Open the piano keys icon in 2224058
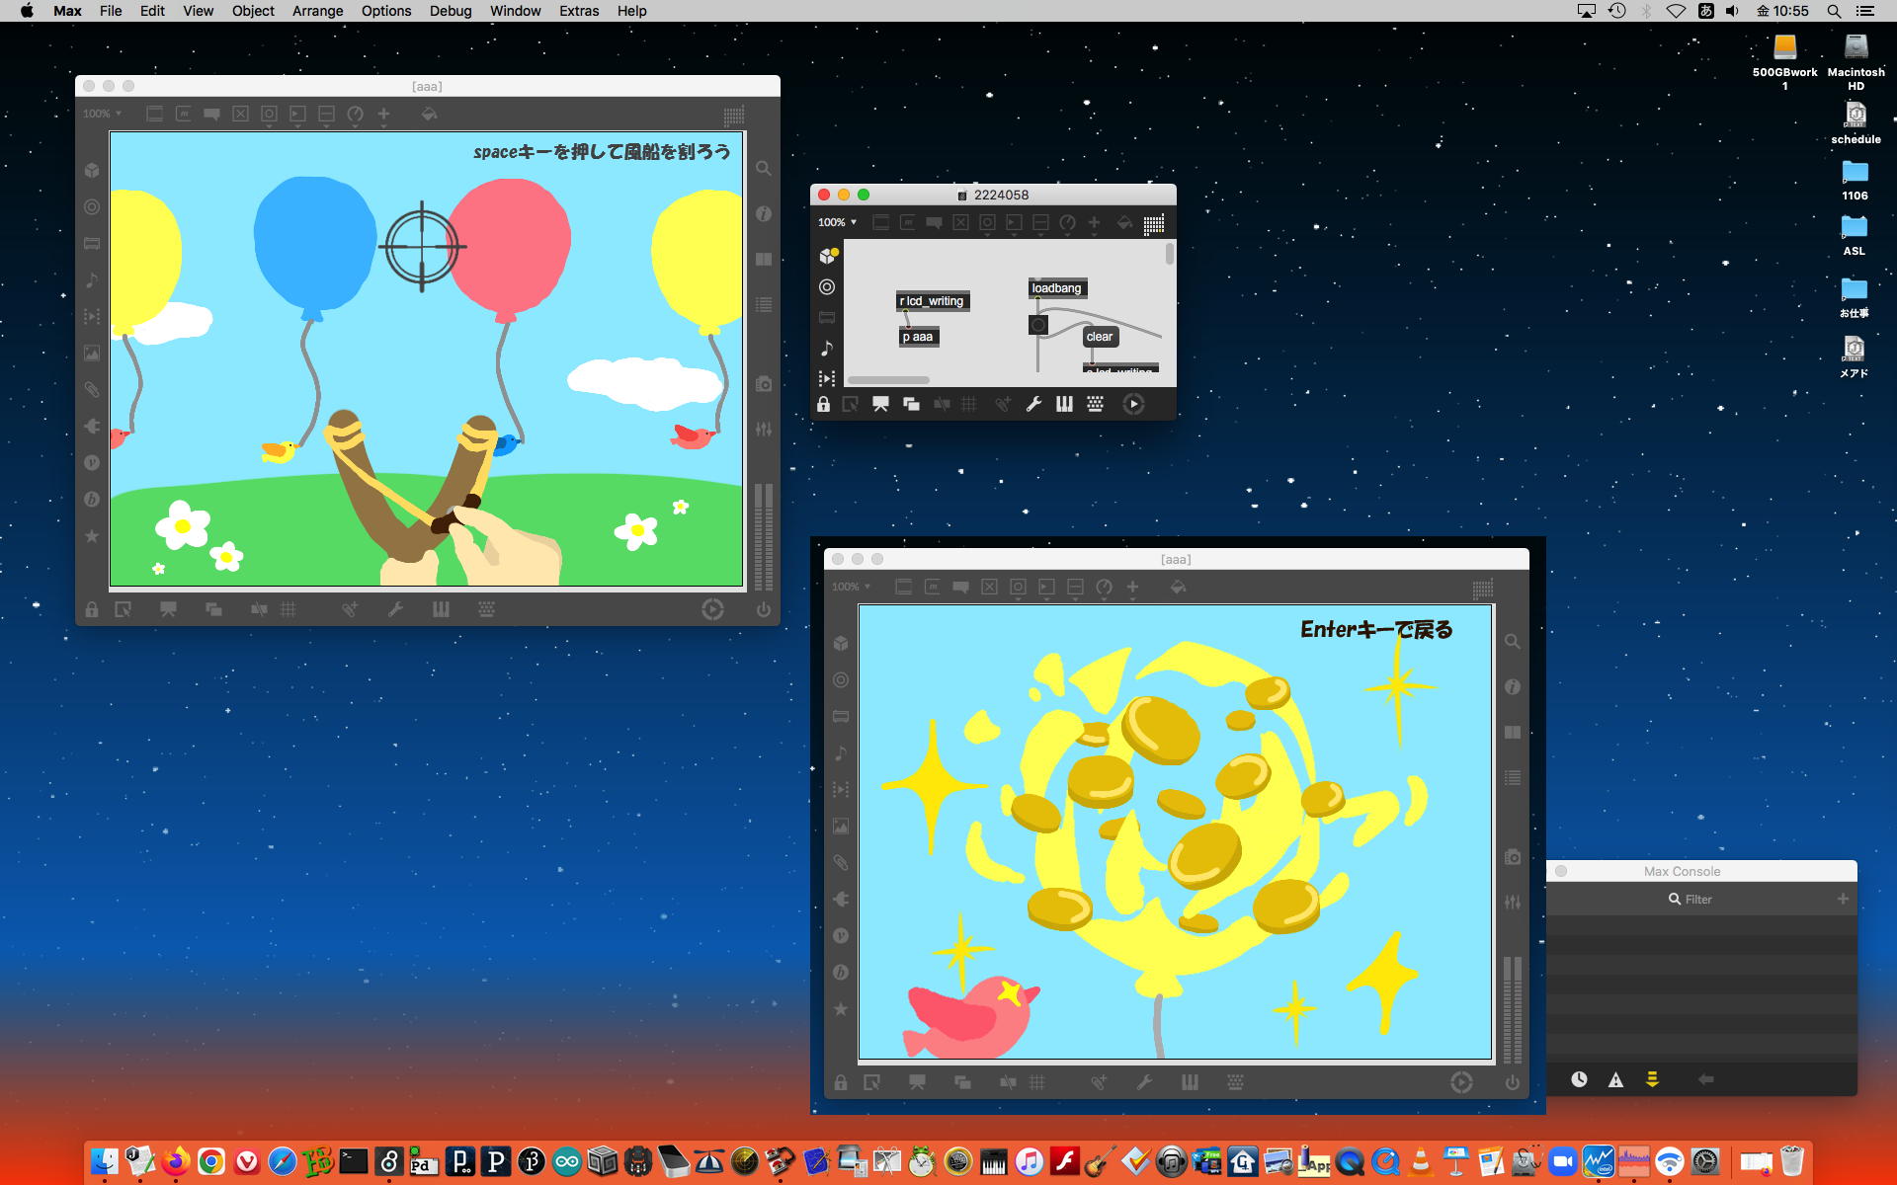This screenshot has width=1897, height=1185. (1064, 404)
